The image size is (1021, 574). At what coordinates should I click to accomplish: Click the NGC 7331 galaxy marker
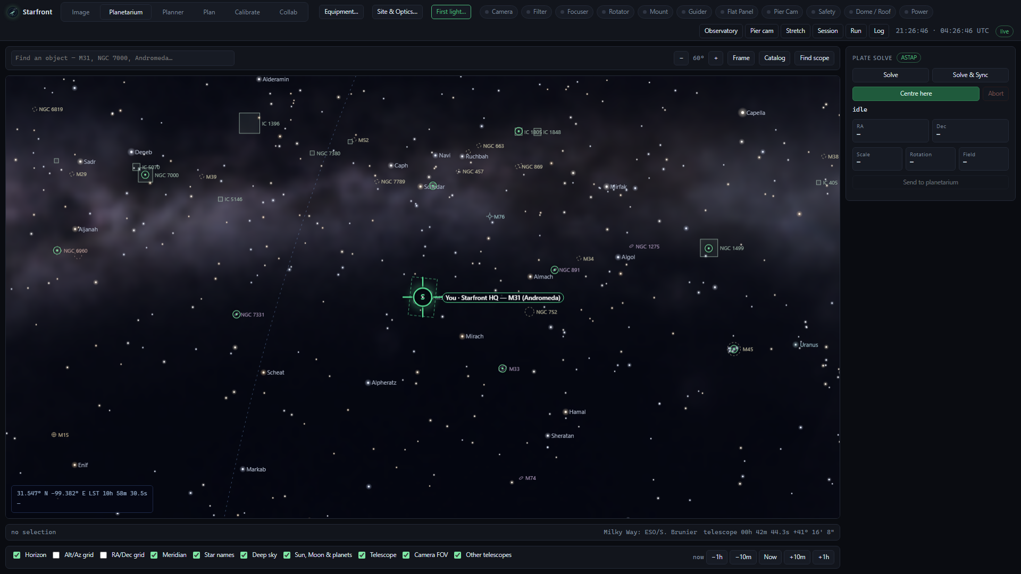[236, 315]
